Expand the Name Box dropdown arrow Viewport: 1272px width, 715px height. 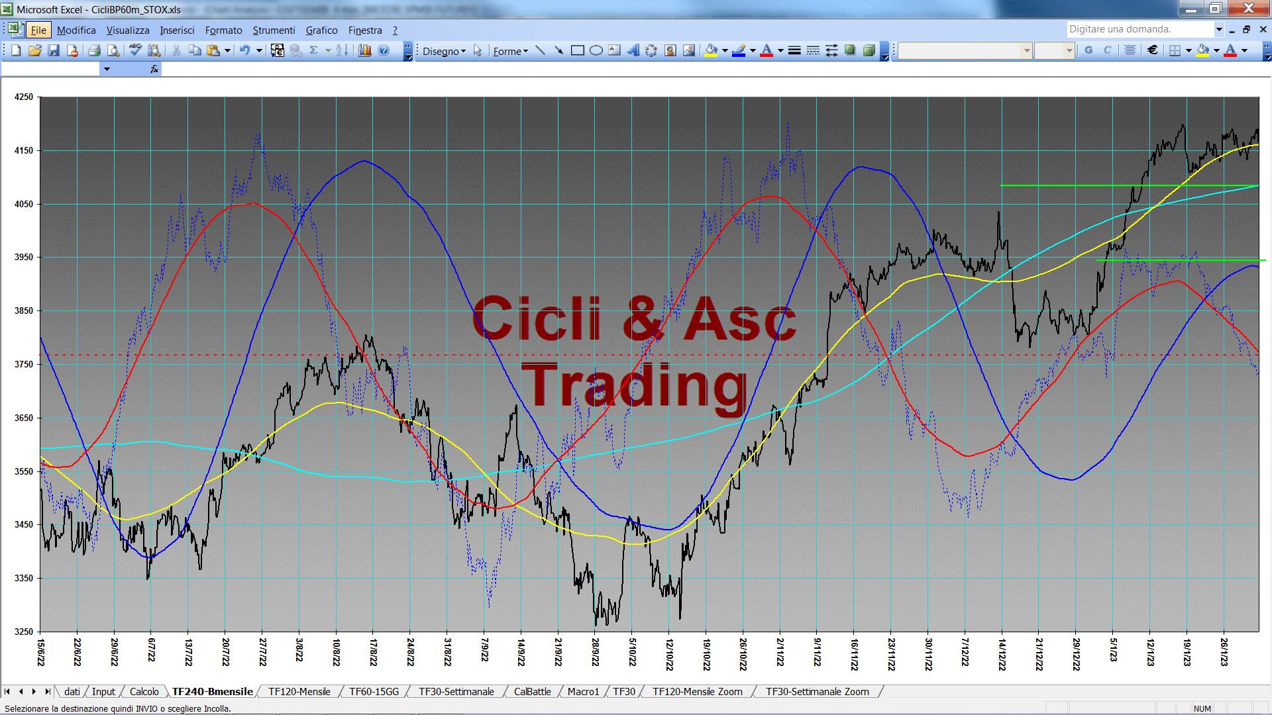(106, 69)
